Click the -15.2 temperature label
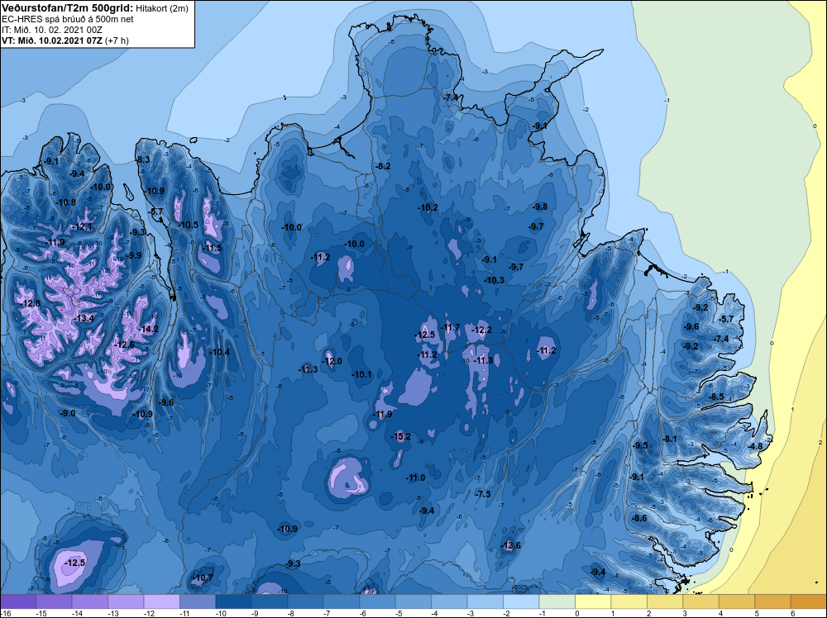The width and height of the screenshot is (827, 618). tap(400, 436)
